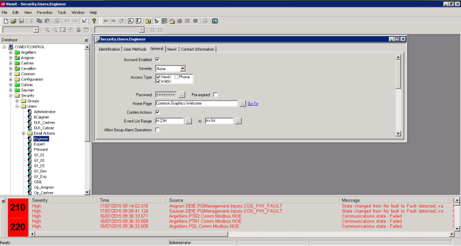The width and height of the screenshot is (461, 246).
Task: Click the Engineer user icon in tree
Action: 29,139
